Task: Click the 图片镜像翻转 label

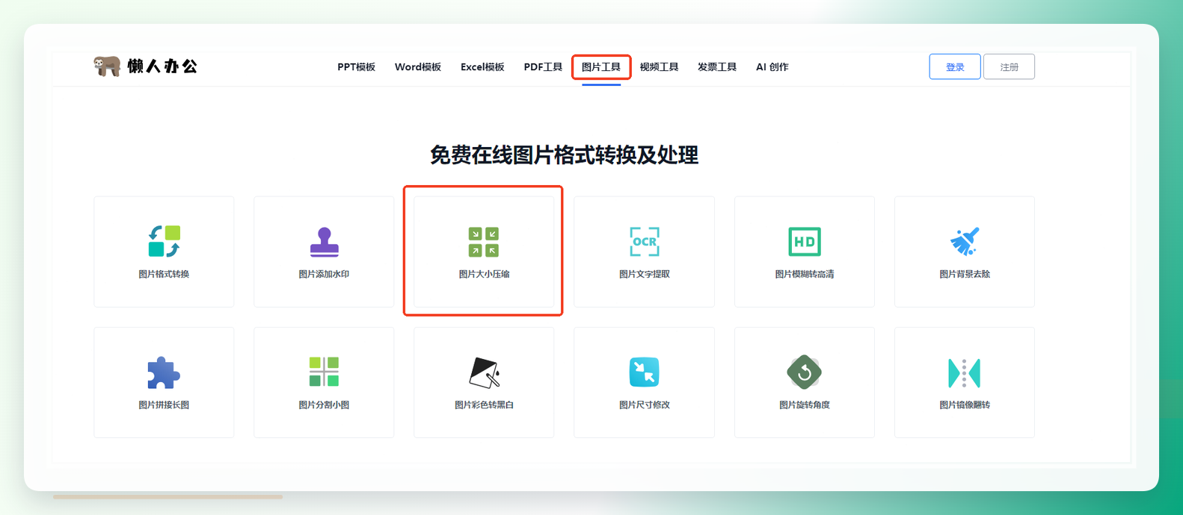Action: coord(965,405)
